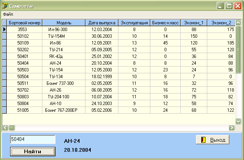The width and height of the screenshot is (244, 160).
Task: Click model cell АН-10
Action: [x=64, y=103]
